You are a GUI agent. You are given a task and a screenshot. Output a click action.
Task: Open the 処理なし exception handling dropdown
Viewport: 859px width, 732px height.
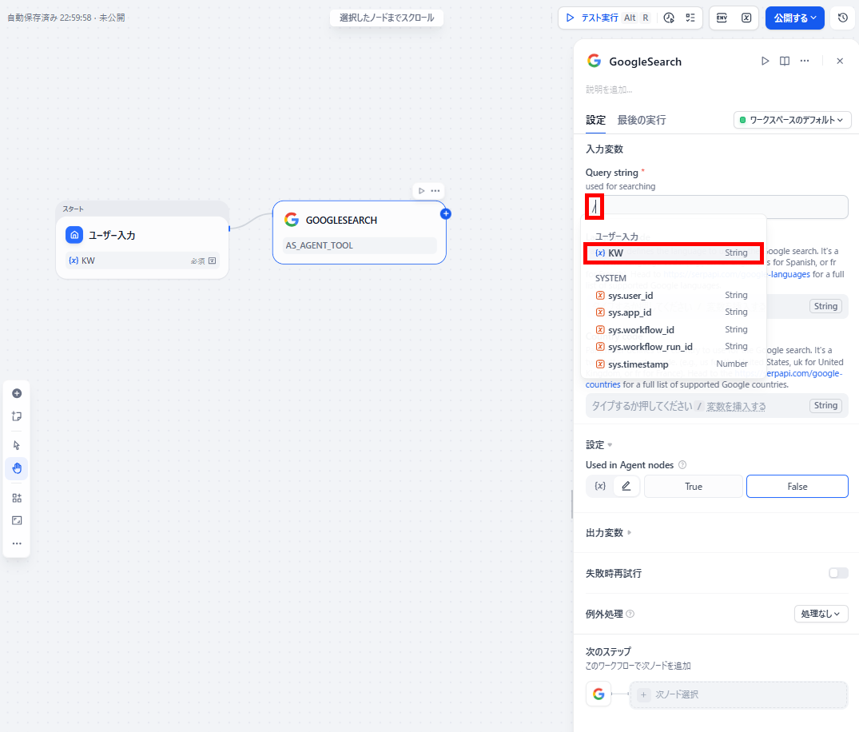[821, 614]
